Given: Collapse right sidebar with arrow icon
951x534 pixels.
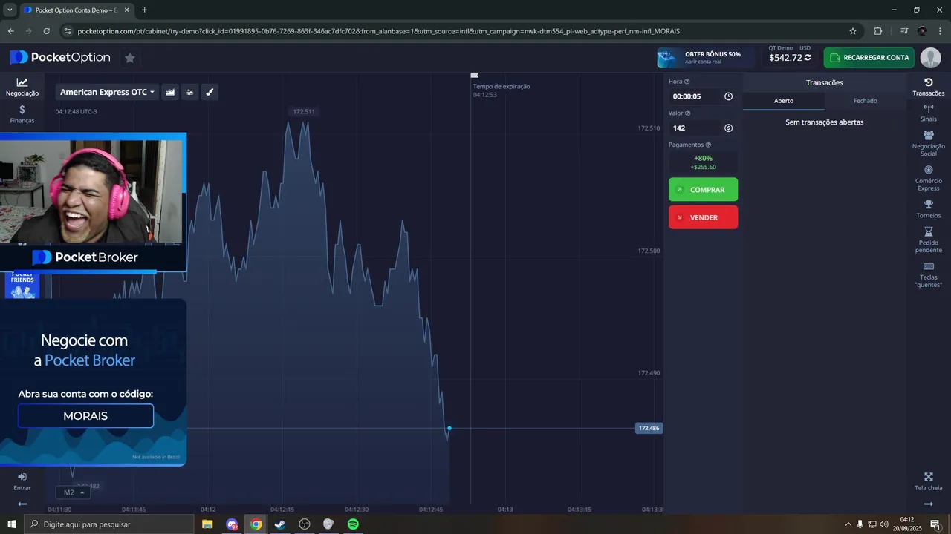Looking at the screenshot, I should (x=928, y=504).
